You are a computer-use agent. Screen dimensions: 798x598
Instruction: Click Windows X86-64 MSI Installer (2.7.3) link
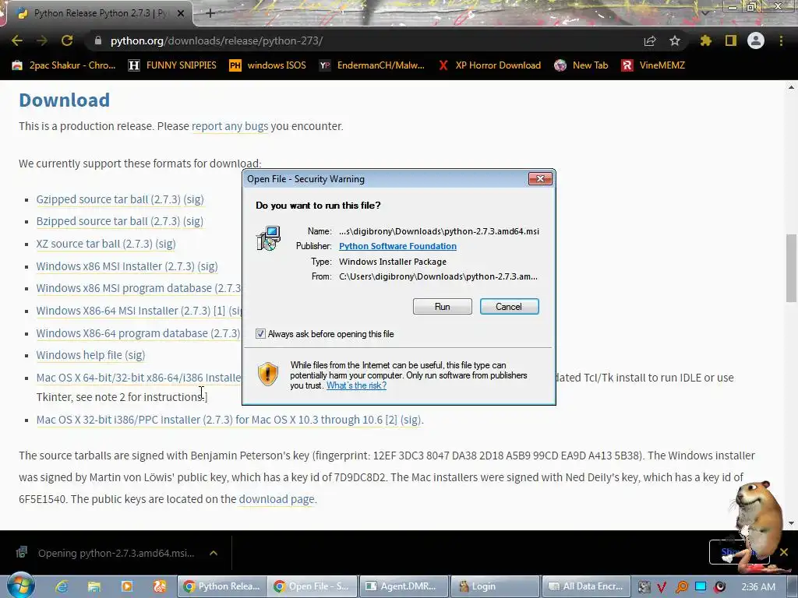point(123,311)
